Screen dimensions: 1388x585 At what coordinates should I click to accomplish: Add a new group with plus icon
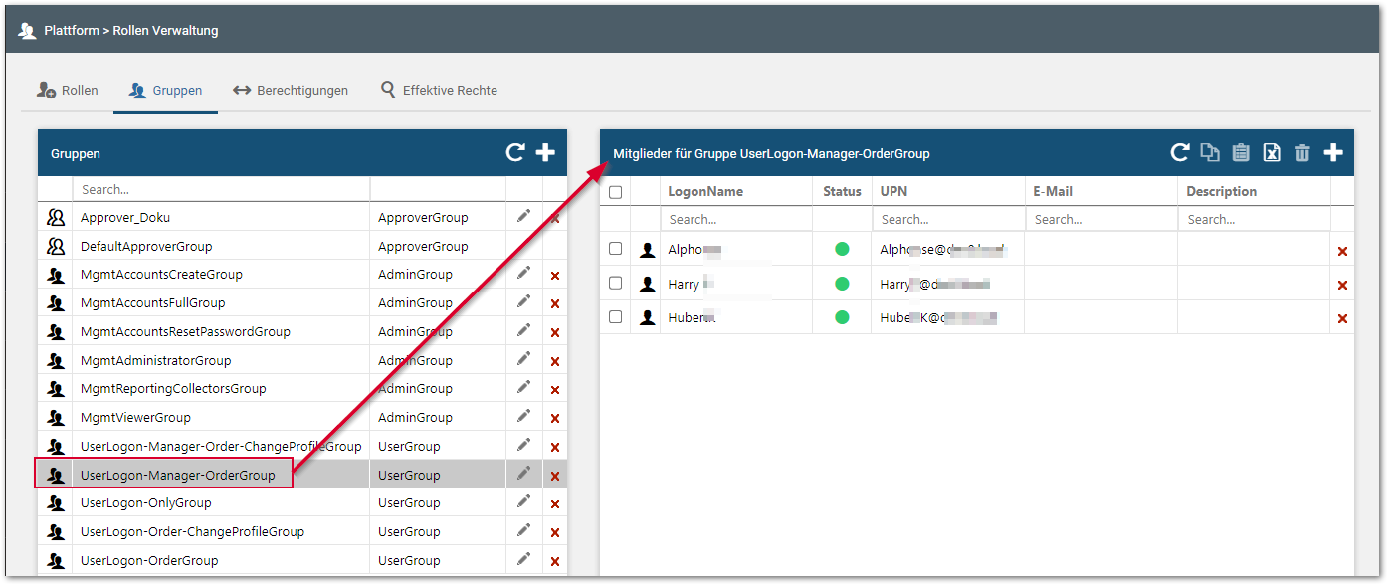(545, 153)
